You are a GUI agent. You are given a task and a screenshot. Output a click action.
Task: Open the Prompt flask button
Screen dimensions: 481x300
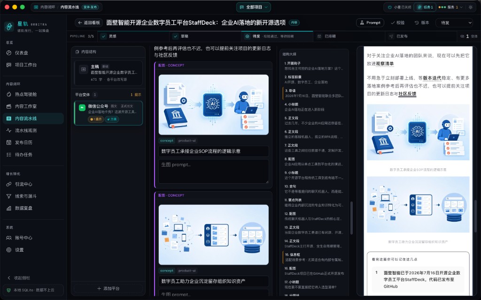pos(370,22)
